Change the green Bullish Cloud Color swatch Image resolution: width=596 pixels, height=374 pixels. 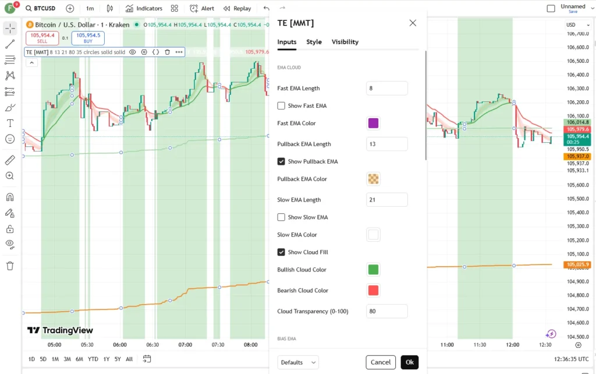(x=373, y=269)
